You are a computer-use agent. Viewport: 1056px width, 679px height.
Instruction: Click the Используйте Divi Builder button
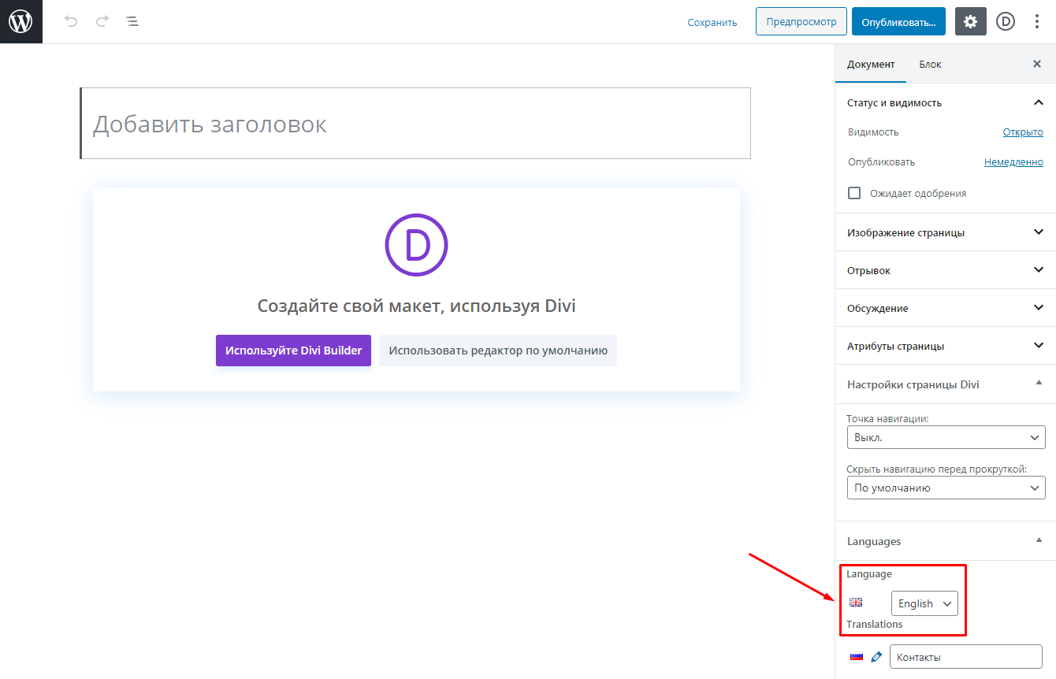pyautogui.click(x=293, y=351)
